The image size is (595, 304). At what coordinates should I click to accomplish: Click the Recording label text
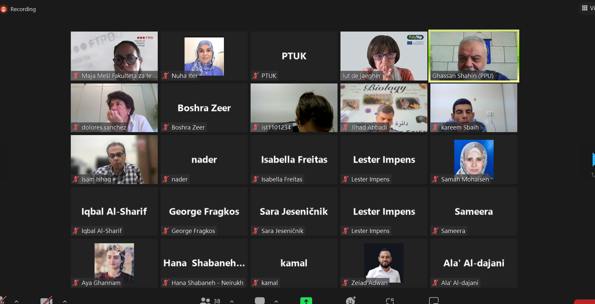click(23, 9)
